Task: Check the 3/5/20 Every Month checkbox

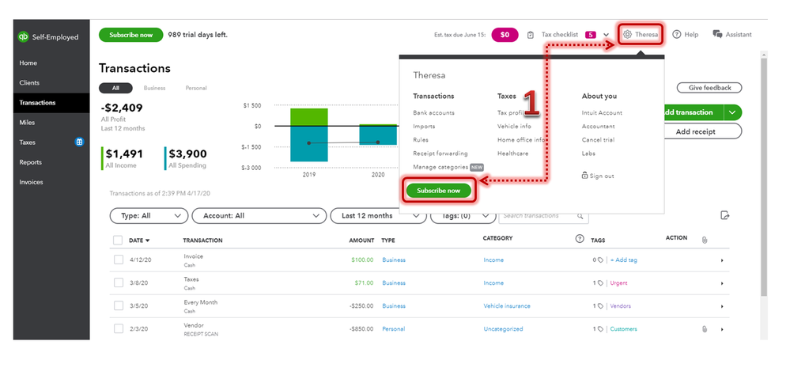Action: [119, 305]
